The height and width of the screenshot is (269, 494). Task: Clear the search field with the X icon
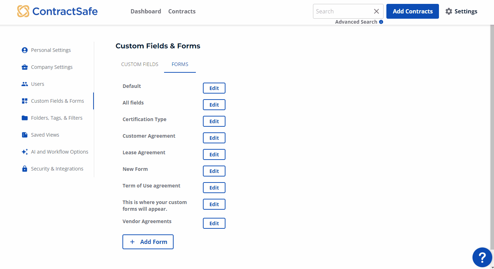pos(376,11)
